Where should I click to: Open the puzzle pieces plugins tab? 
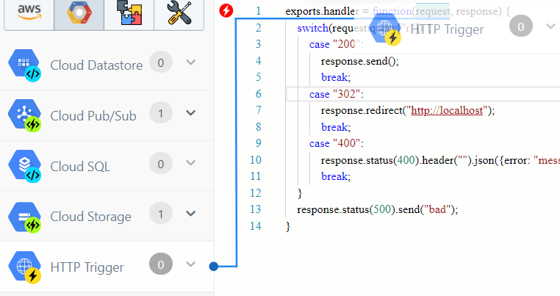pyautogui.click(x=129, y=13)
